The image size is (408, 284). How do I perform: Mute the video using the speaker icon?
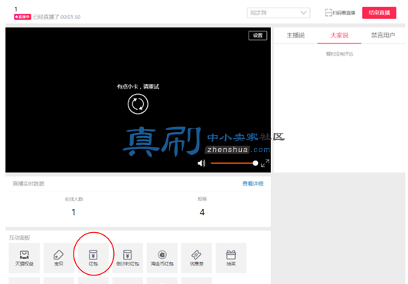[201, 163]
